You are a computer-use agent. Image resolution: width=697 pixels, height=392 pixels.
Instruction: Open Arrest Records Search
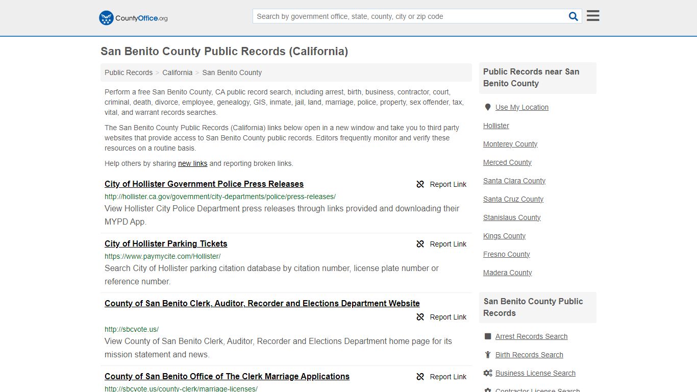pyautogui.click(x=531, y=336)
